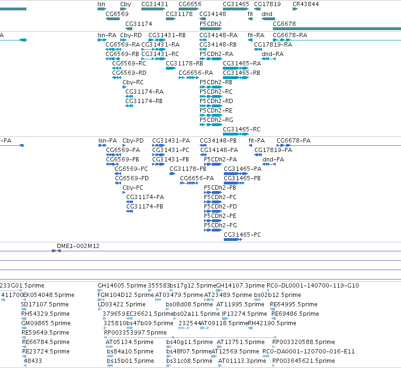Screen dimensions: 401x368
Task: Select the IP13274.5prime EST label
Action: point(245,313)
